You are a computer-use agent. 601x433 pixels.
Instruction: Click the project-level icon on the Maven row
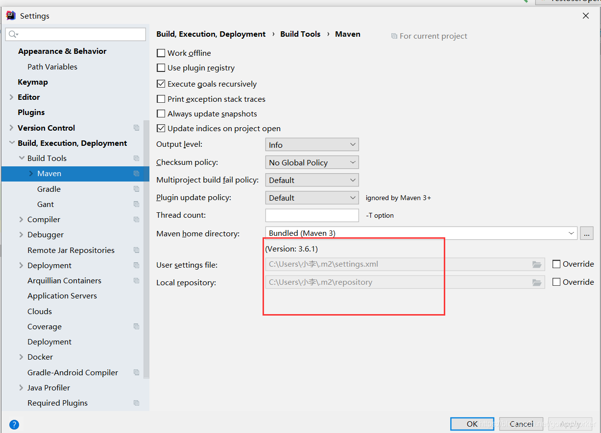(x=137, y=173)
